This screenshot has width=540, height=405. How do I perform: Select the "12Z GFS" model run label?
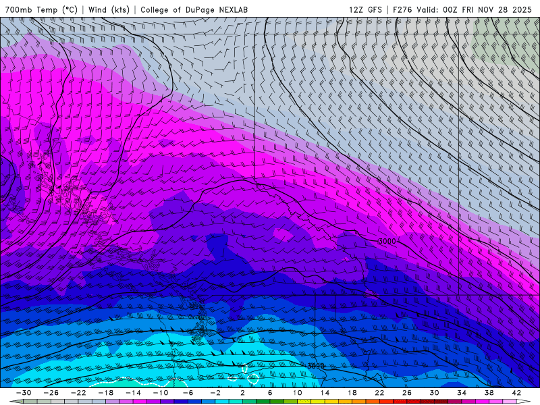pos(365,10)
